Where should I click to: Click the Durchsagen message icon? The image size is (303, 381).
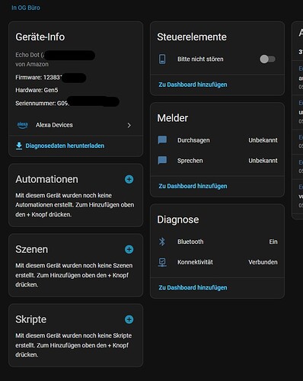click(162, 140)
